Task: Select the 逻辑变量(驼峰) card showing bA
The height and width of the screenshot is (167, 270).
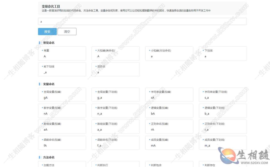Action: click(x=169, y=111)
